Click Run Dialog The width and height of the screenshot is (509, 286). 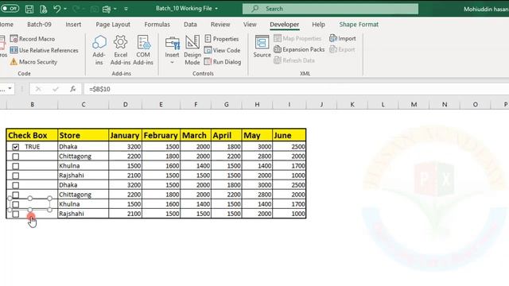tap(223, 62)
